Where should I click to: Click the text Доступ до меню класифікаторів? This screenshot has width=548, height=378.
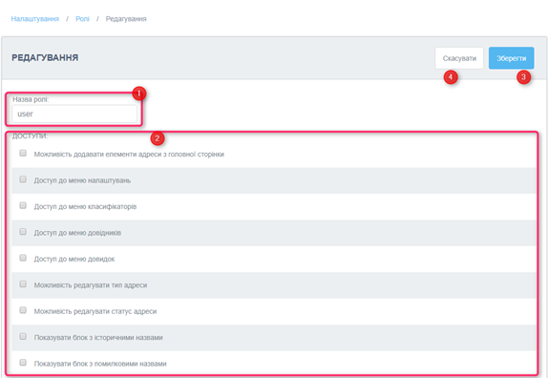[85, 207]
